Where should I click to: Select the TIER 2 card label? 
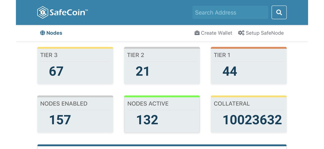tap(136, 55)
